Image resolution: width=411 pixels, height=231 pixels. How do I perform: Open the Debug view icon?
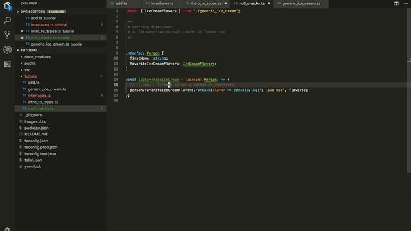[7, 49]
